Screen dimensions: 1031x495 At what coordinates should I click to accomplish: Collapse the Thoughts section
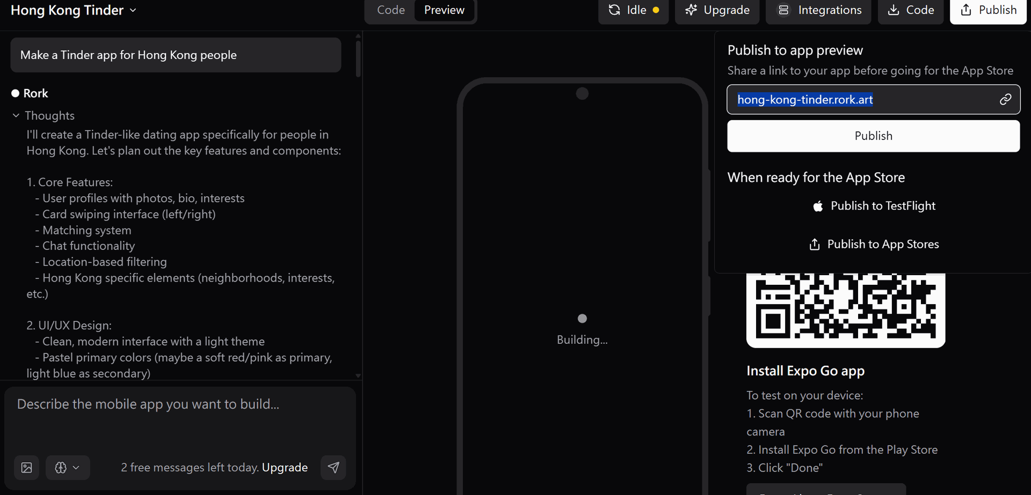(x=43, y=115)
